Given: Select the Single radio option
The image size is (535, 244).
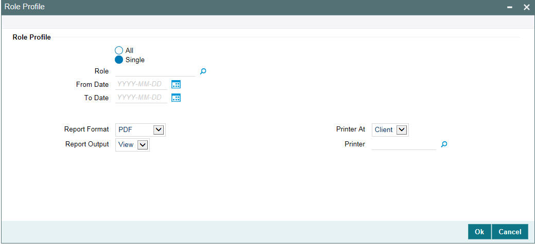Looking at the screenshot, I should click(x=119, y=60).
